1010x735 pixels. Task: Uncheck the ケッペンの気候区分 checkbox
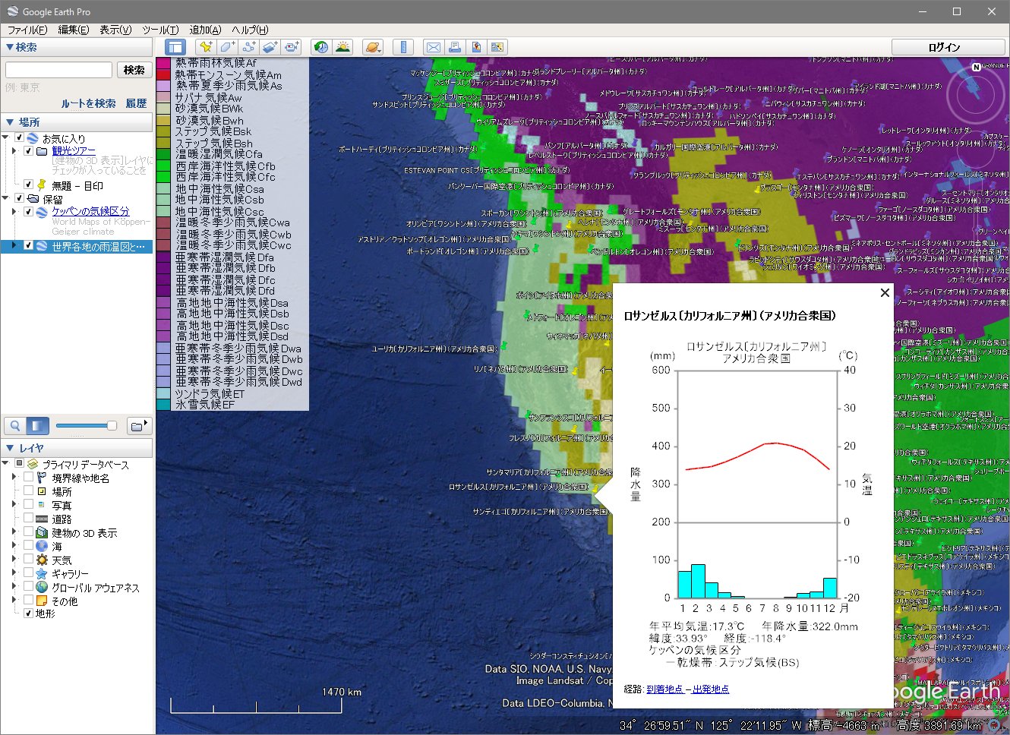(28, 212)
